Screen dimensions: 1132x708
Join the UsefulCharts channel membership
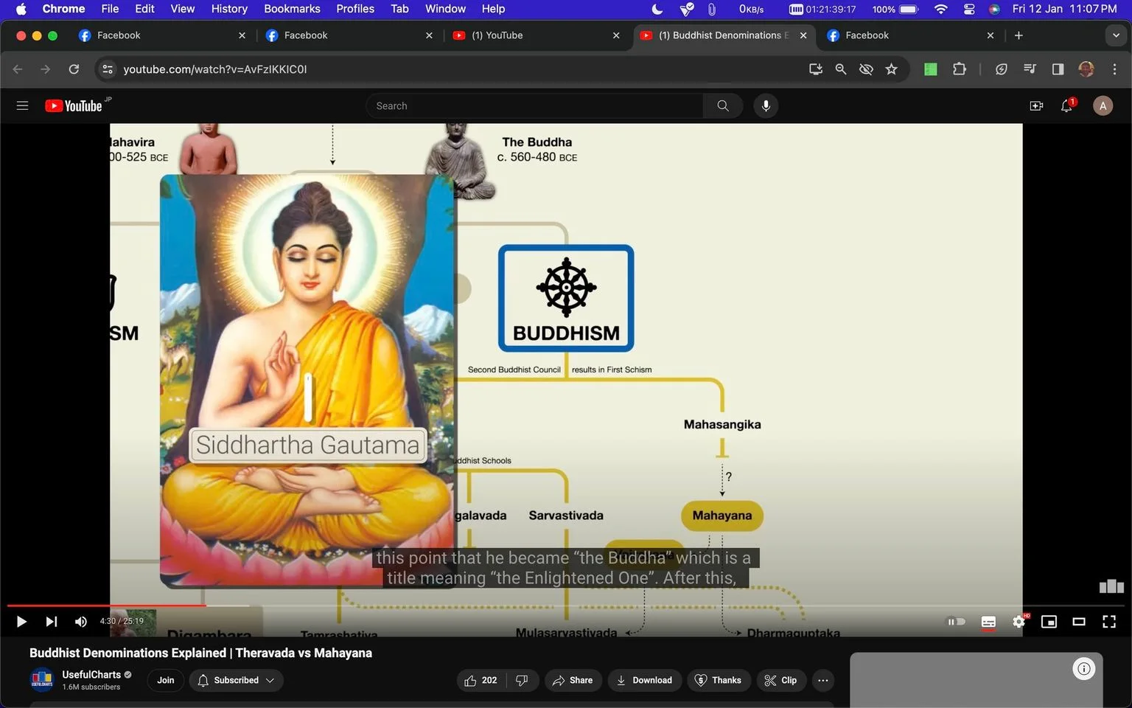(166, 680)
